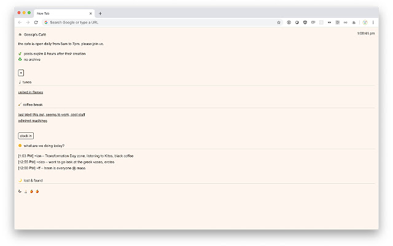Click the browser back arrow

[x=20, y=22]
